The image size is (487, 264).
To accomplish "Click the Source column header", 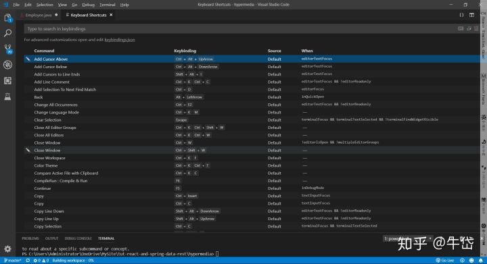I will click(x=274, y=51).
